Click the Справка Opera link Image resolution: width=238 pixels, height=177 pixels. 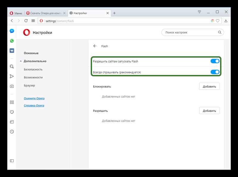pyautogui.click(x=34, y=105)
